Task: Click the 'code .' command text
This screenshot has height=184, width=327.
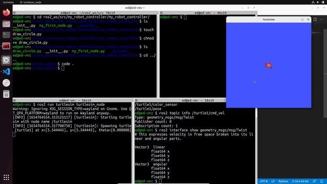Action: 68,64
